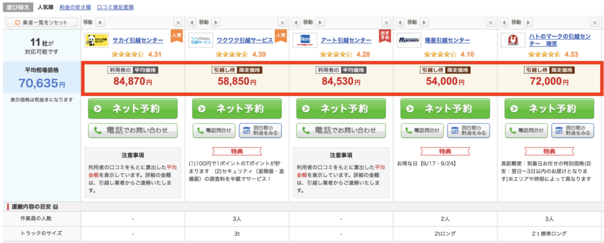Open 隆星引越センター company link
The image size is (604, 243).
(448, 41)
